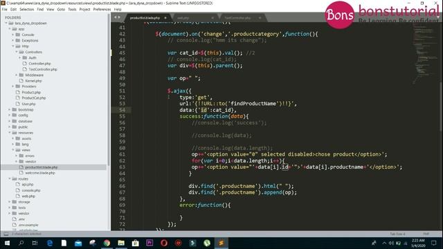The height and width of the screenshot is (249, 443).
Task: Go to previous tab with left arrow
Action: click(115, 17)
